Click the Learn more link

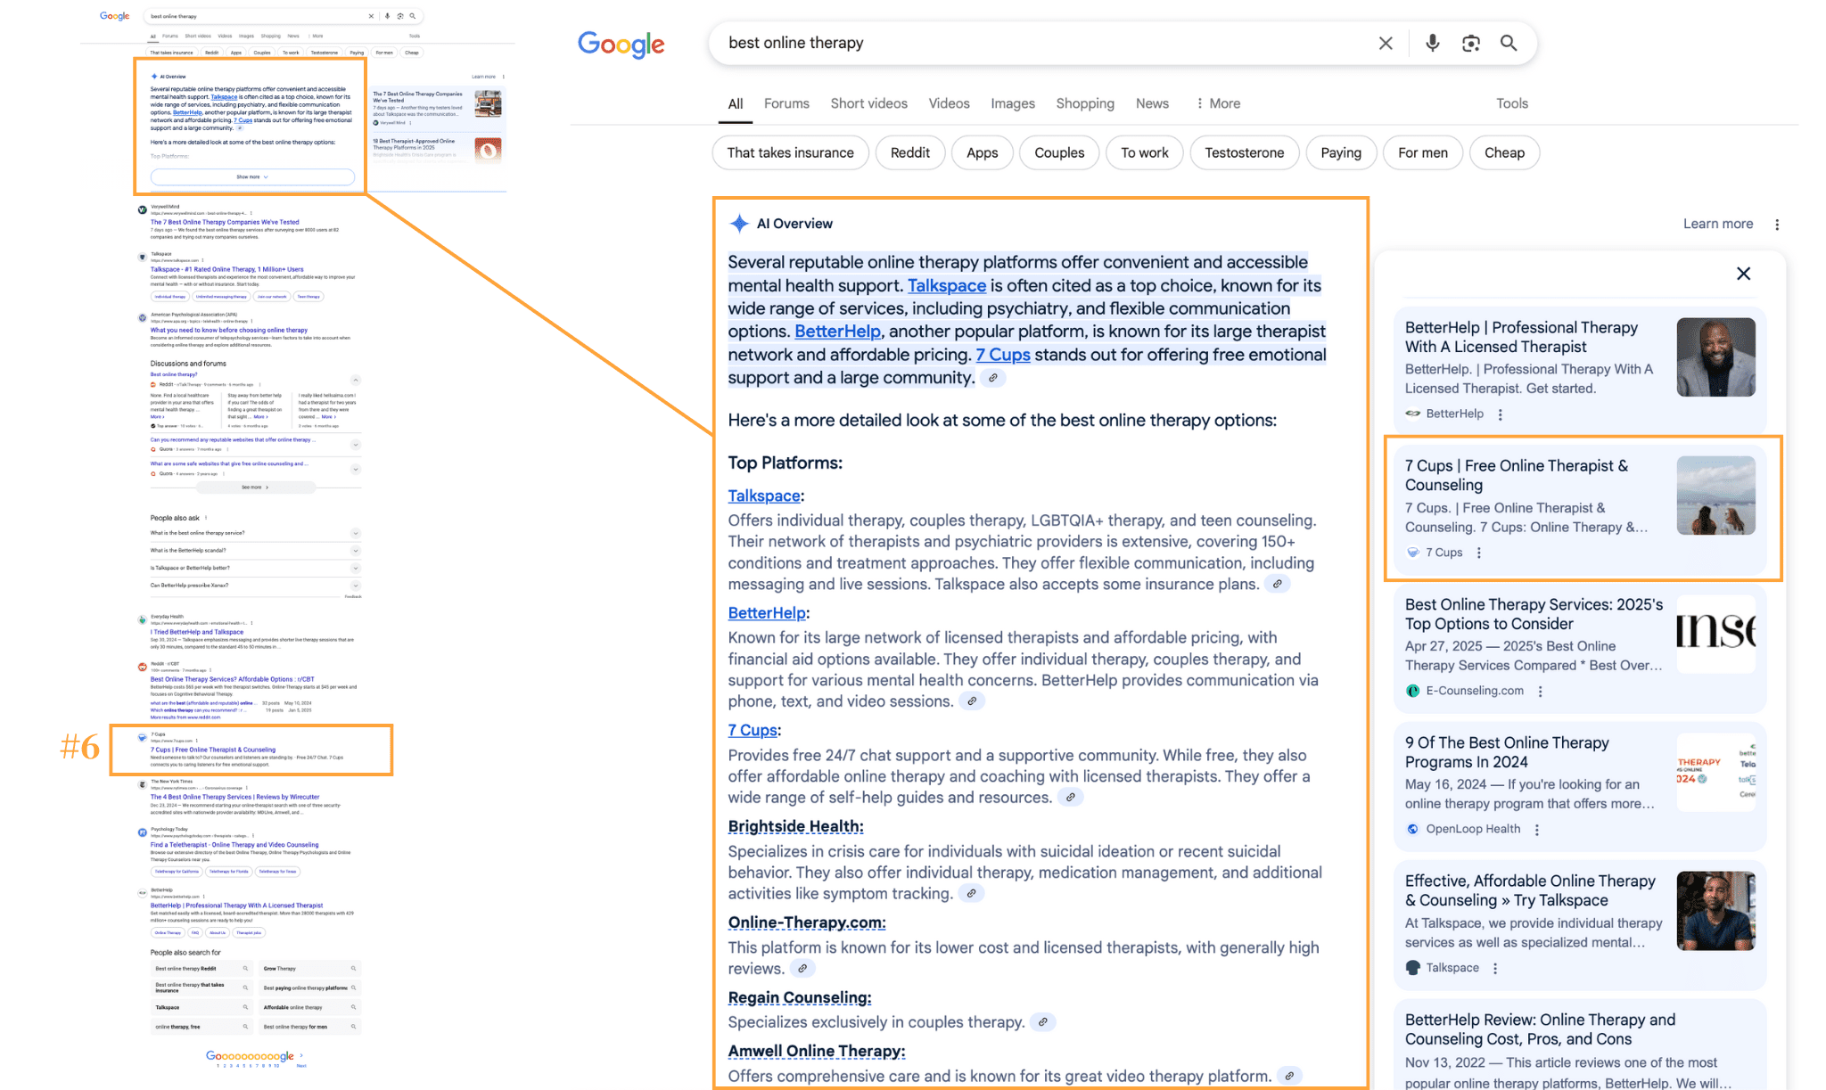pos(1717,224)
